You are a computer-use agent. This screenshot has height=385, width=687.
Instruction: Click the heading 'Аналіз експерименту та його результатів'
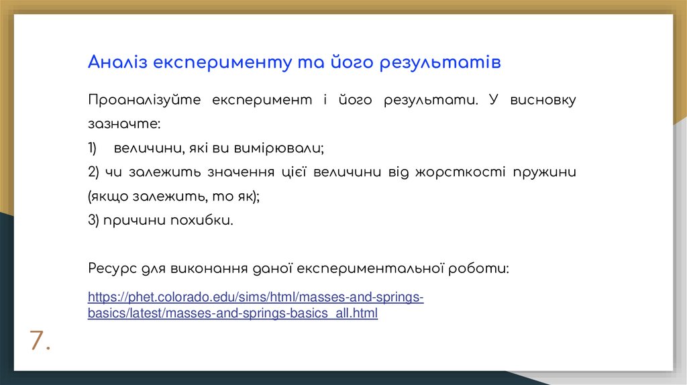pos(294,62)
